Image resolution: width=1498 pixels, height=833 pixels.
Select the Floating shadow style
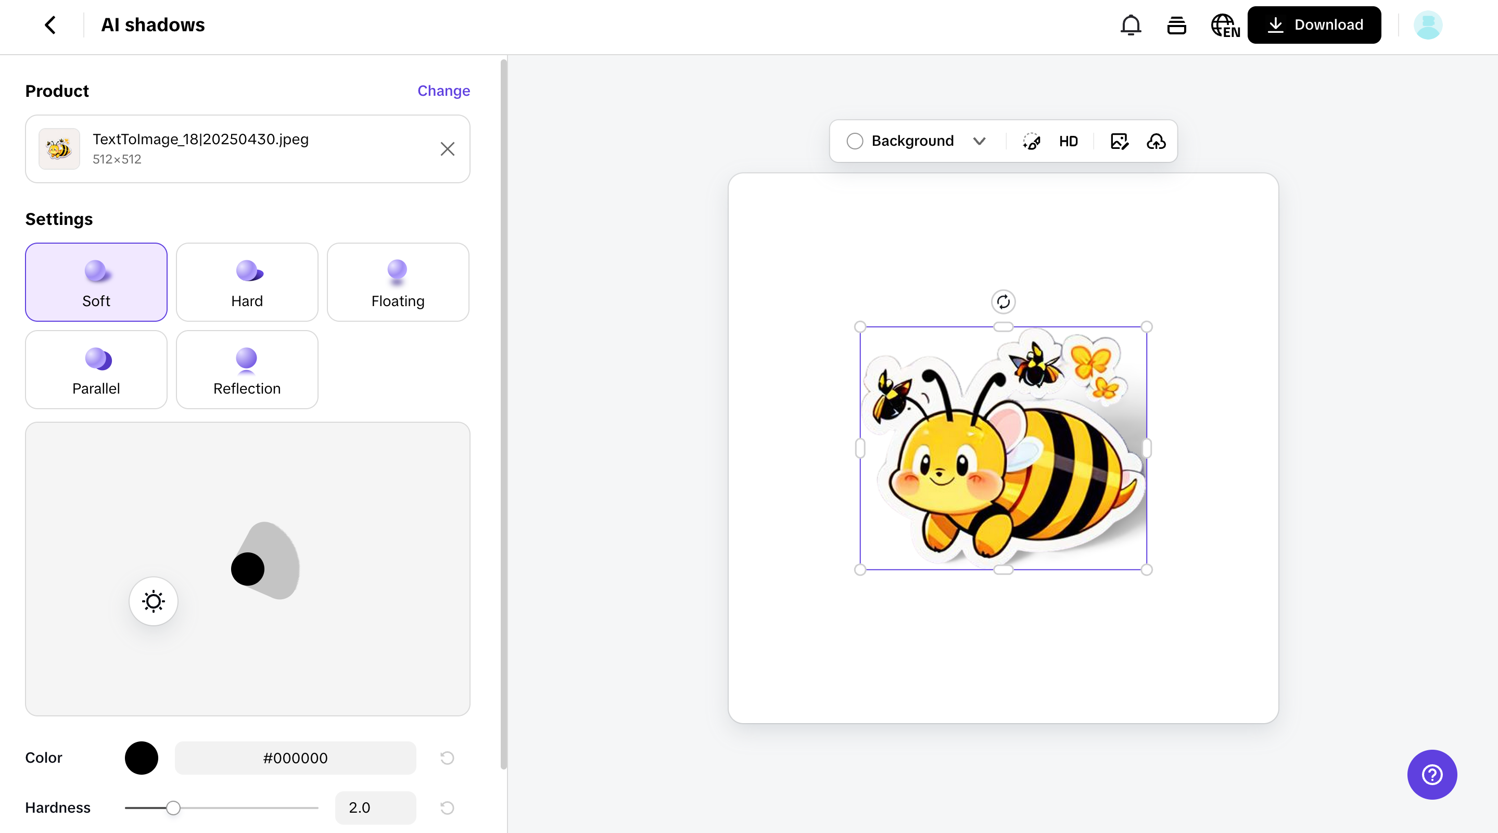tap(398, 282)
